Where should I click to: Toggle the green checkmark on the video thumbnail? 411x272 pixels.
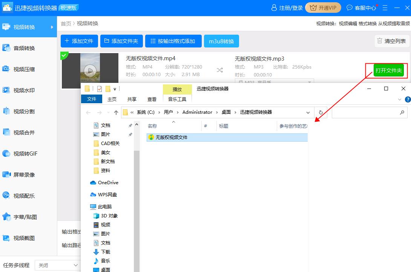point(64,55)
